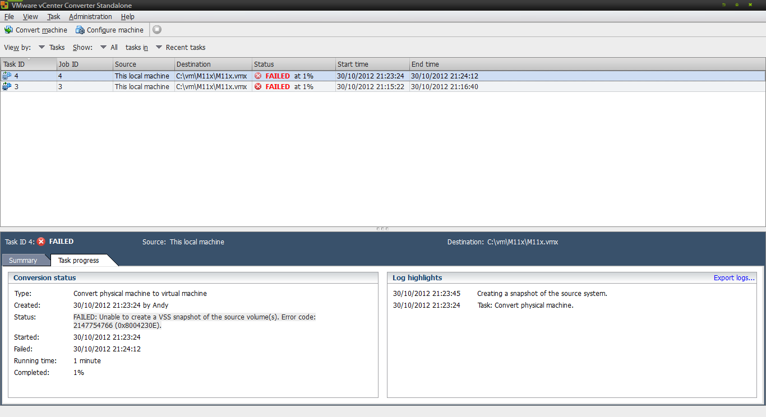The width and height of the screenshot is (766, 417).
Task: Click the End time cell 30/10/2012 21:16:40
Action: coord(445,87)
